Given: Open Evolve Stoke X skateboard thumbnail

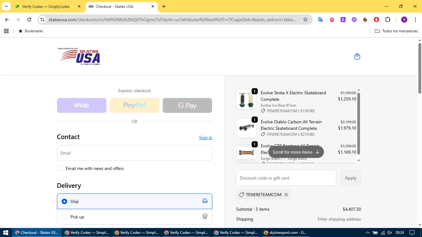Looking at the screenshot, I should [x=246, y=100].
